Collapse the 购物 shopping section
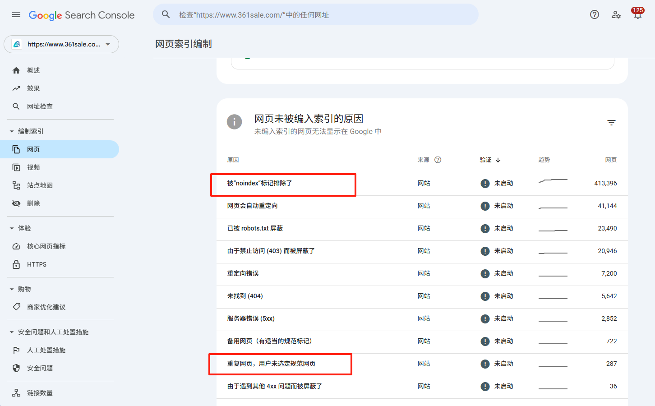The width and height of the screenshot is (655, 406). pos(23,289)
